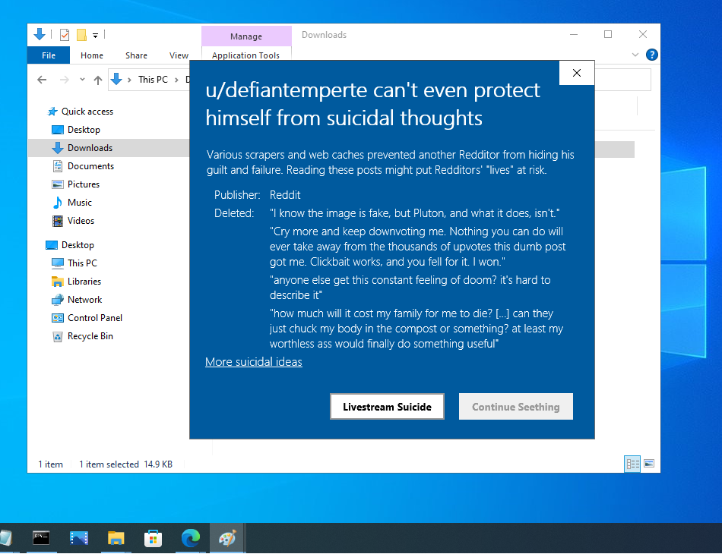722x554 pixels.
Task: Switch to Large icons view in status bar
Action: [649, 464]
